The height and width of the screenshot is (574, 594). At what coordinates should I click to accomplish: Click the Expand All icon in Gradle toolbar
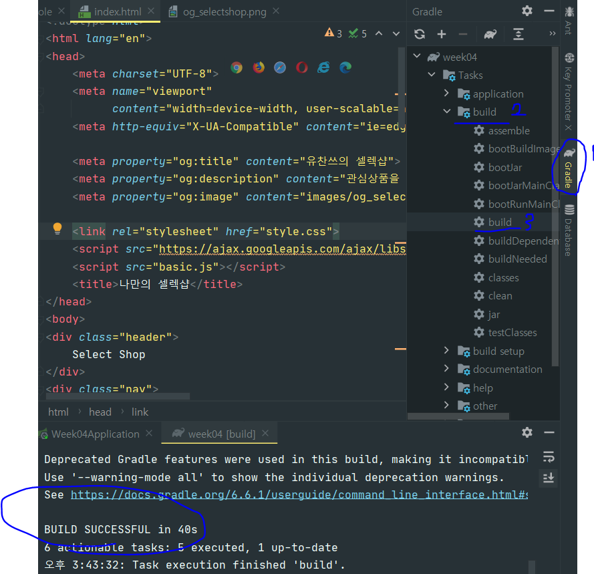click(518, 34)
